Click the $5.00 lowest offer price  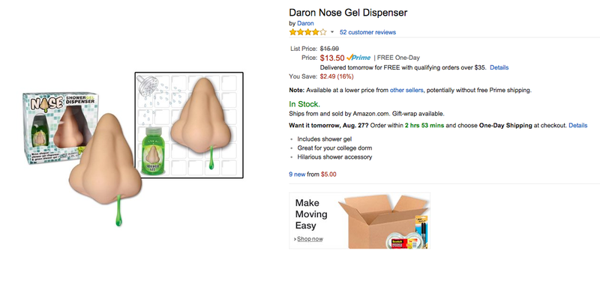(x=328, y=174)
